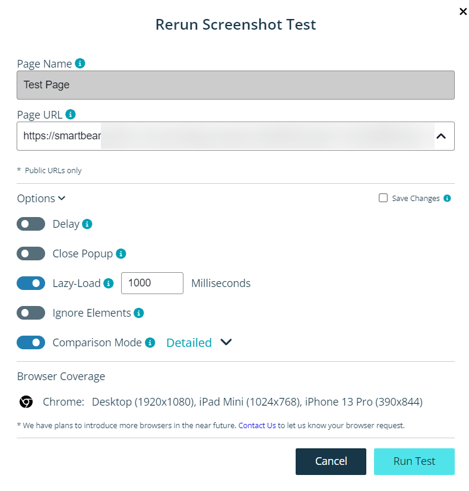Collapse the Options section
The height and width of the screenshot is (491, 469).
tap(42, 199)
